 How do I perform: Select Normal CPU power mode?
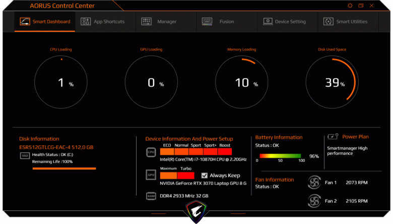coord(181,151)
